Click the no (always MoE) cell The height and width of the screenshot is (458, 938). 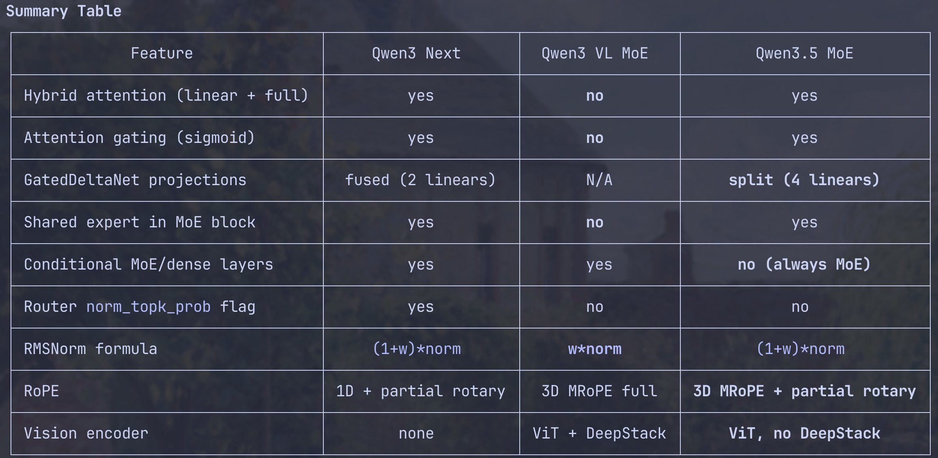pos(804,264)
